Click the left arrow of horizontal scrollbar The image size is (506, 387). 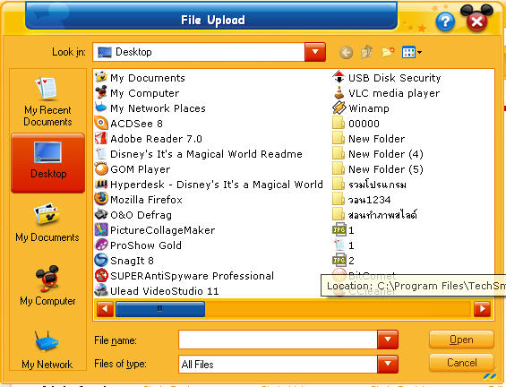click(105, 309)
